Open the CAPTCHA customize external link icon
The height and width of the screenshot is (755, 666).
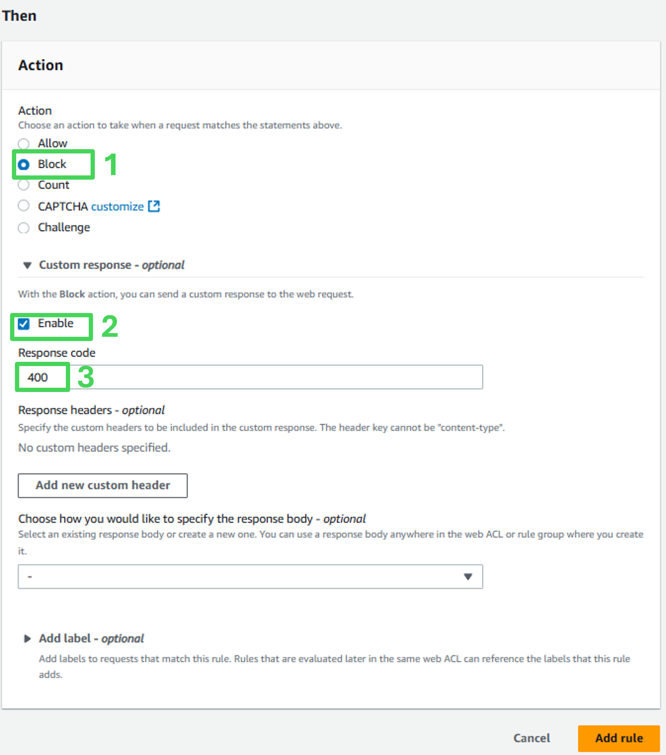pos(154,206)
